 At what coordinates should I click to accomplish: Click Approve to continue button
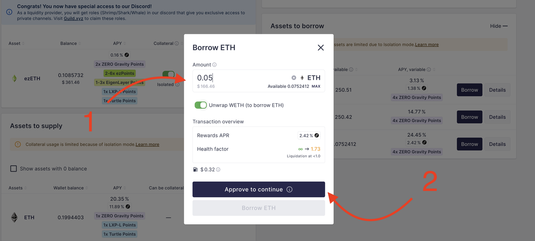click(x=259, y=190)
